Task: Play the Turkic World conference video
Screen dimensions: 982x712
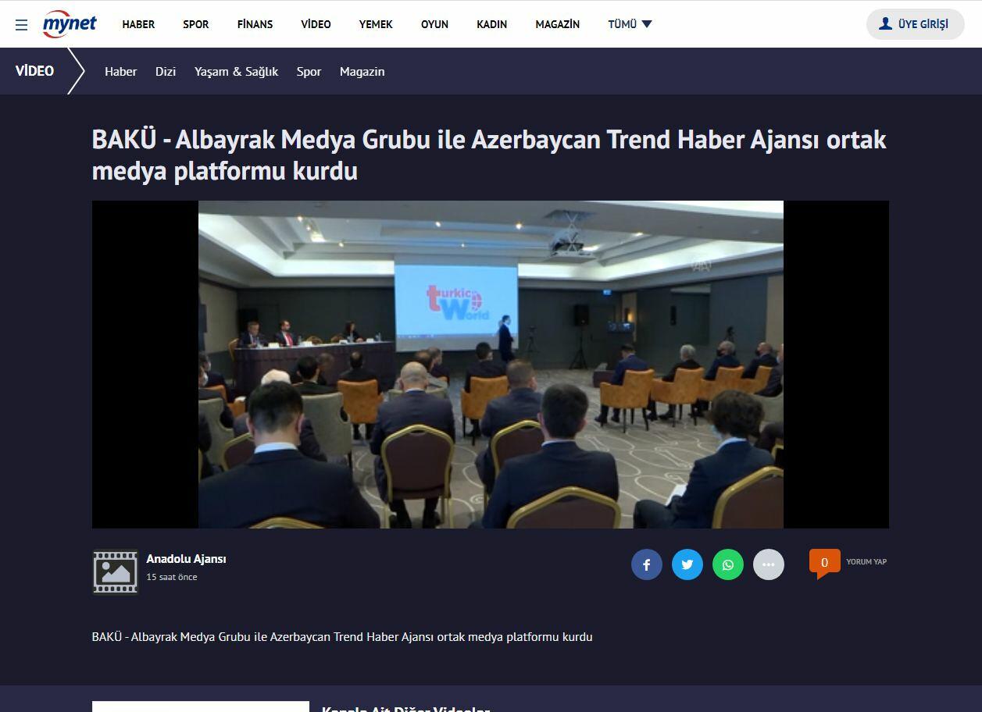Action: pyautogui.click(x=491, y=365)
